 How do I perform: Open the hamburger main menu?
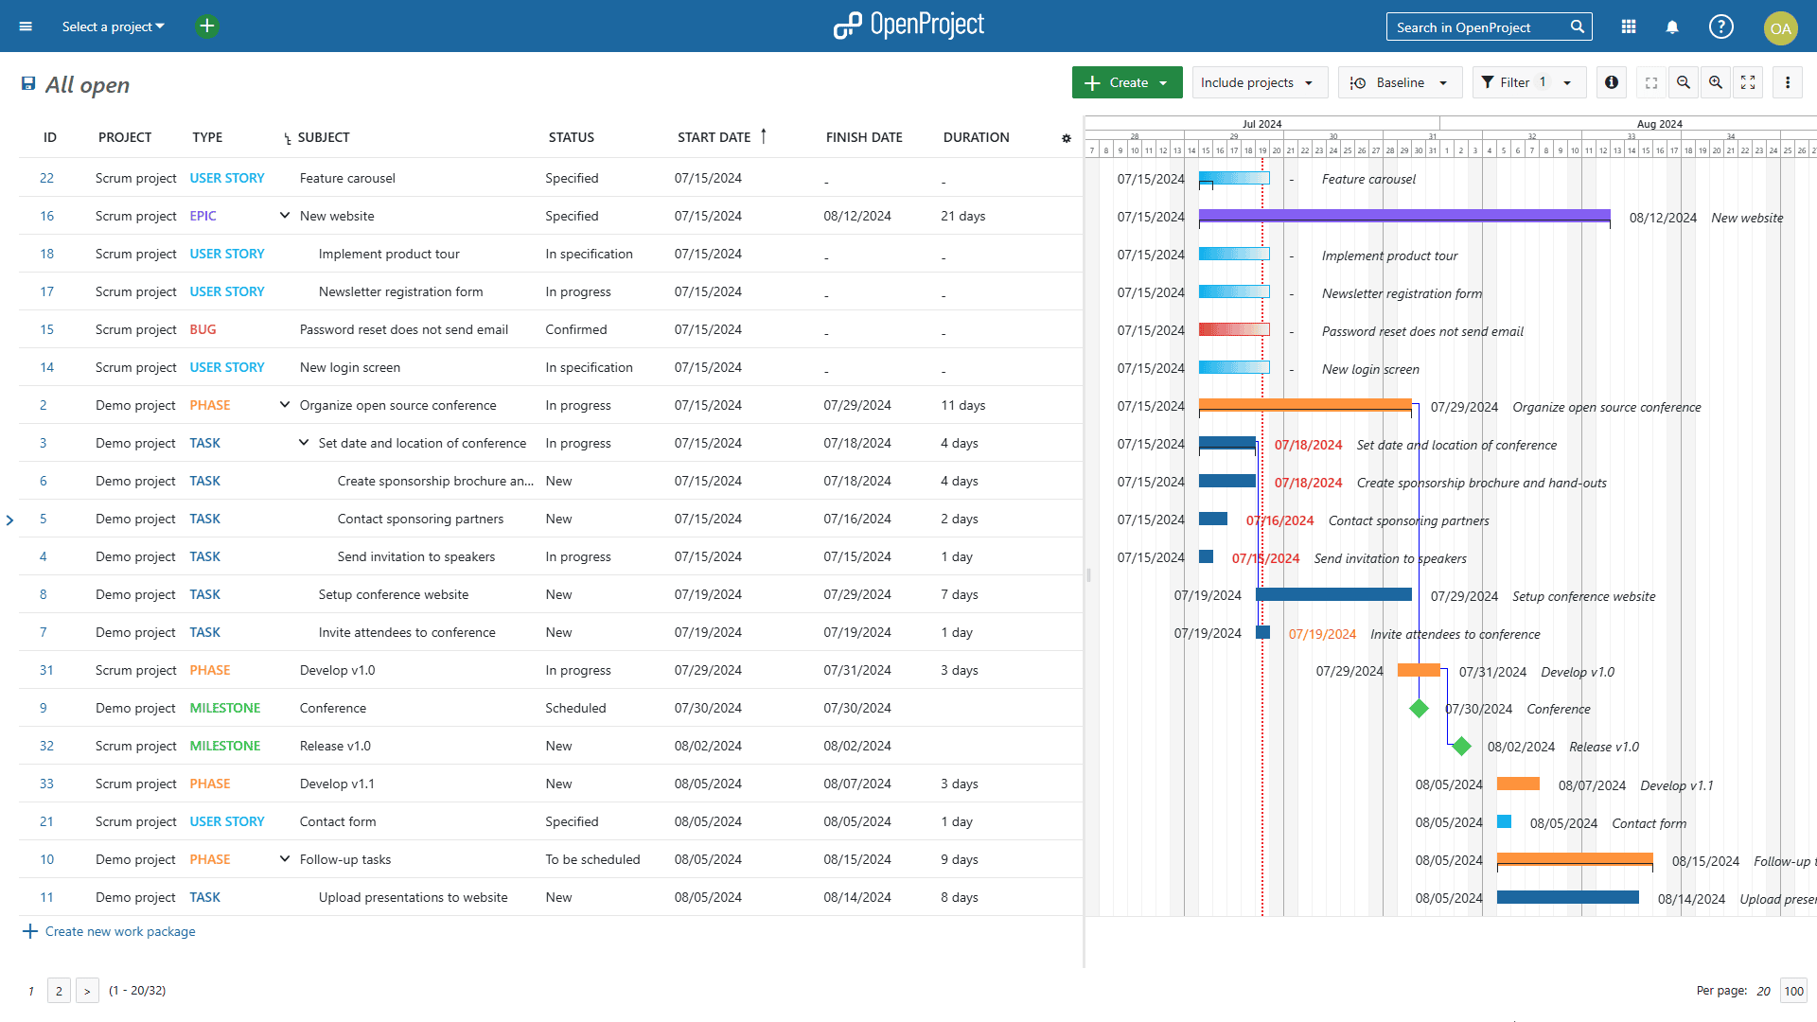coord(26,26)
